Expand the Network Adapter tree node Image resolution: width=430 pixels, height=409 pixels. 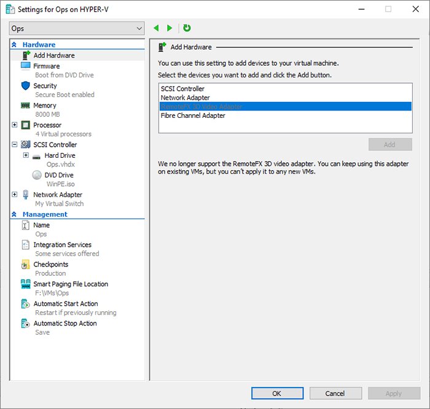tap(15, 195)
